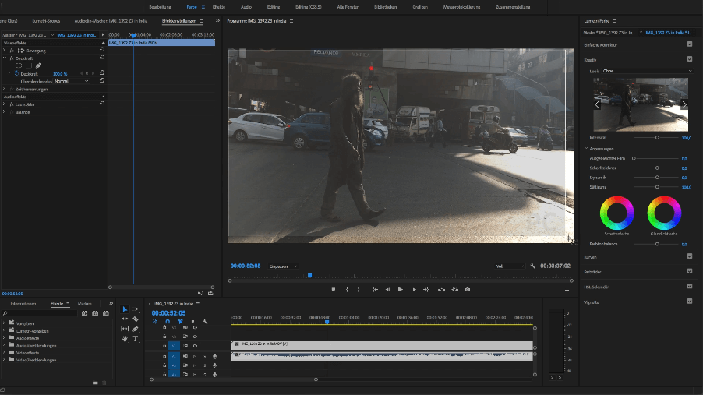Expand the Videoeffekte folder in Effekte panel

point(4,353)
